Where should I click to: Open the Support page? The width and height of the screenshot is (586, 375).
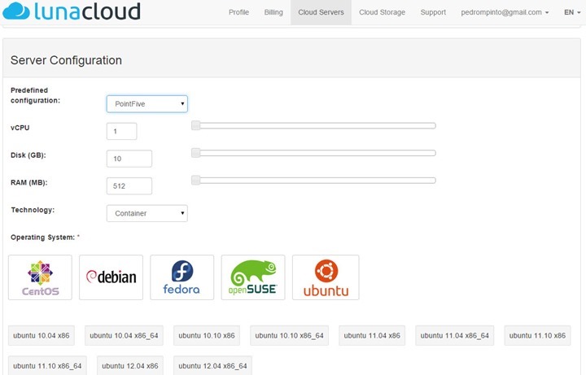tap(433, 12)
